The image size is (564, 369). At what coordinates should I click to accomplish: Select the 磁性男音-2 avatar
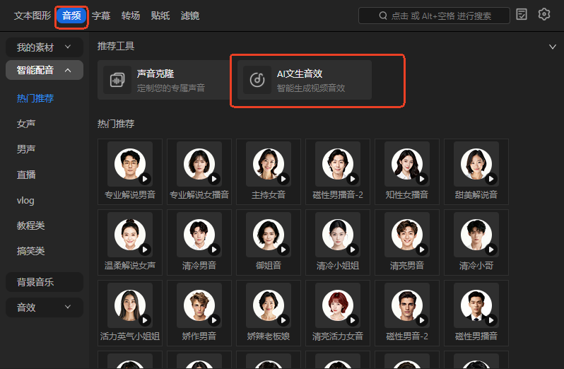[x=407, y=305]
